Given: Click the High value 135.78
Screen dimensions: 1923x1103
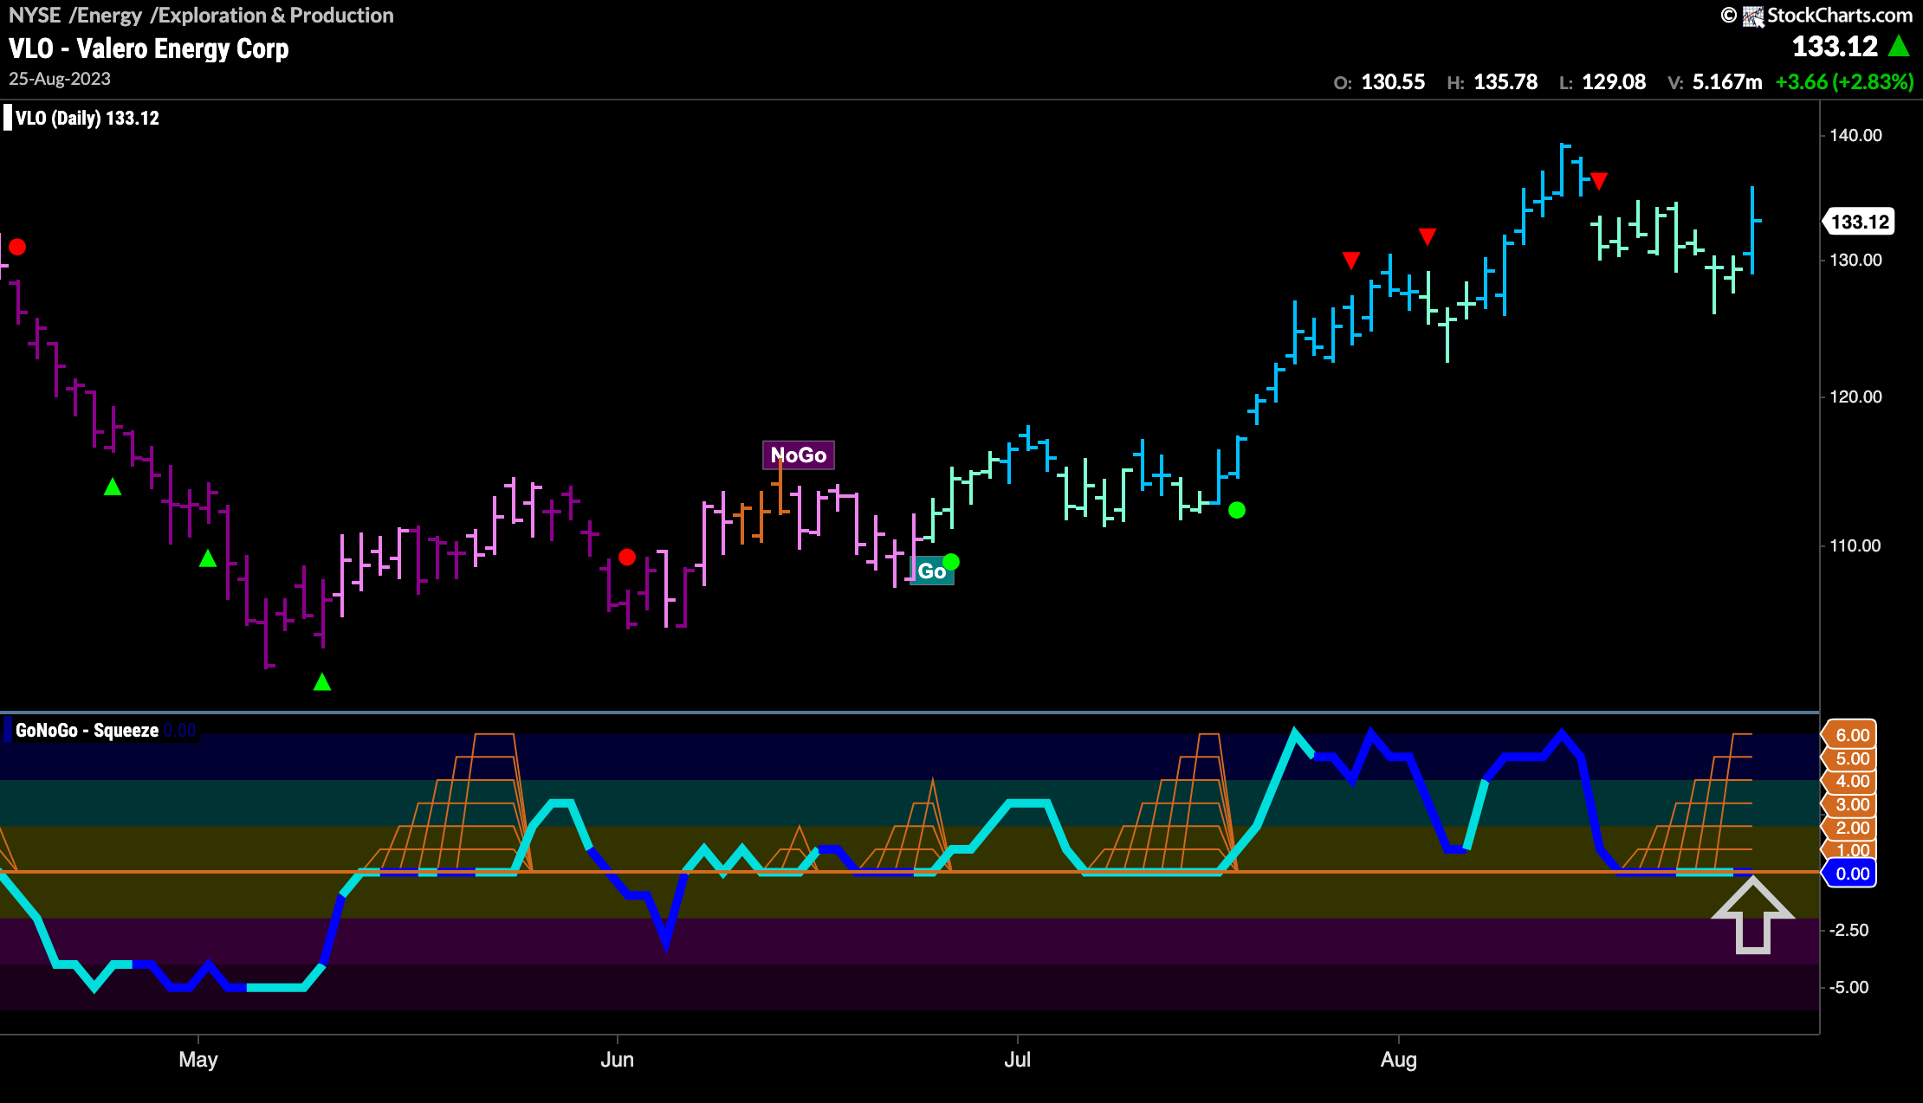Looking at the screenshot, I should 1505,82.
